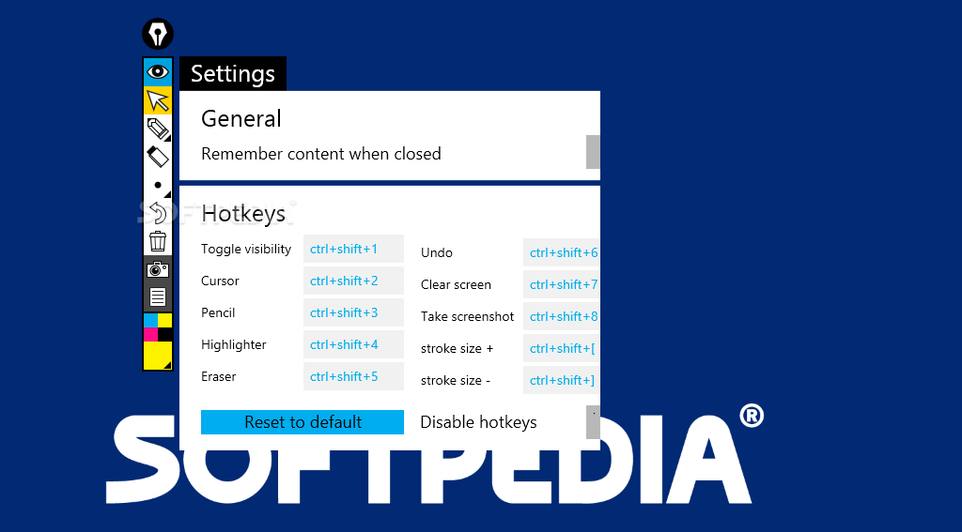Screen dimensions: 962x532
Task: Expand the large yellow current color swatch
Action: (x=158, y=356)
